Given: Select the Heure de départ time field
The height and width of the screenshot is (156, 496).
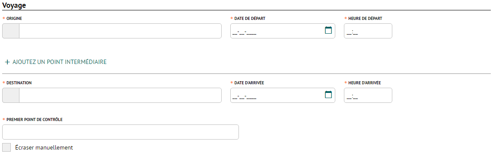Looking at the screenshot, I should pyautogui.click(x=368, y=31).
